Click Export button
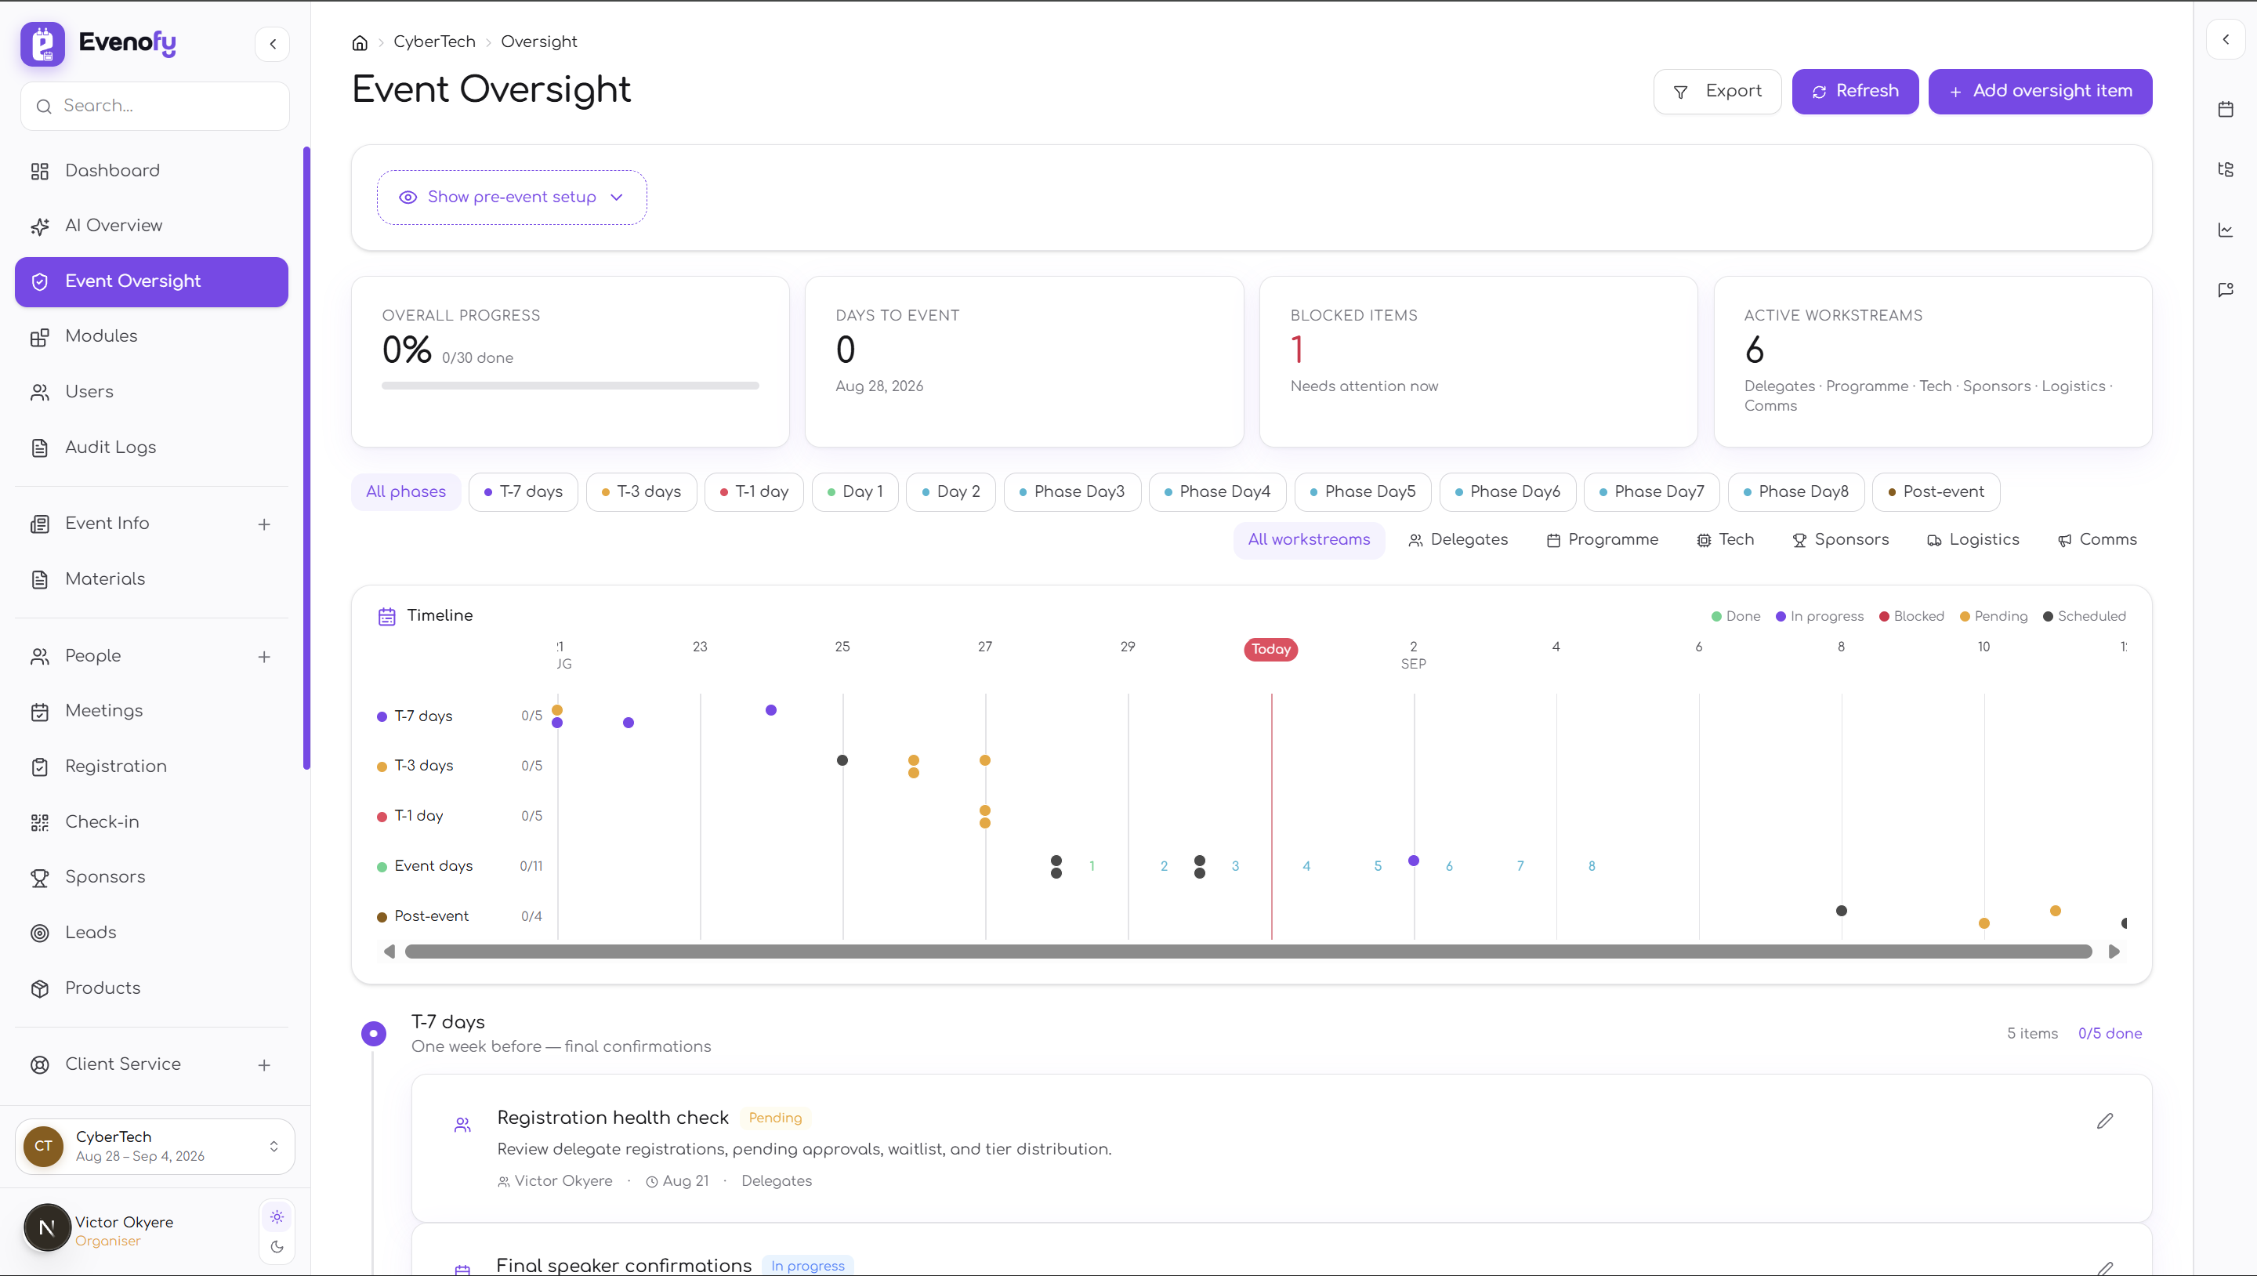Screen dimensions: 2257x1276 pos(1717,91)
